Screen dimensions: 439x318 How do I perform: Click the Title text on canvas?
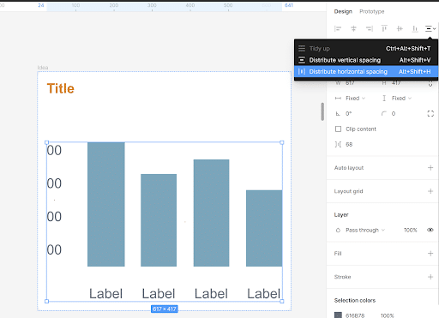pyautogui.click(x=61, y=88)
